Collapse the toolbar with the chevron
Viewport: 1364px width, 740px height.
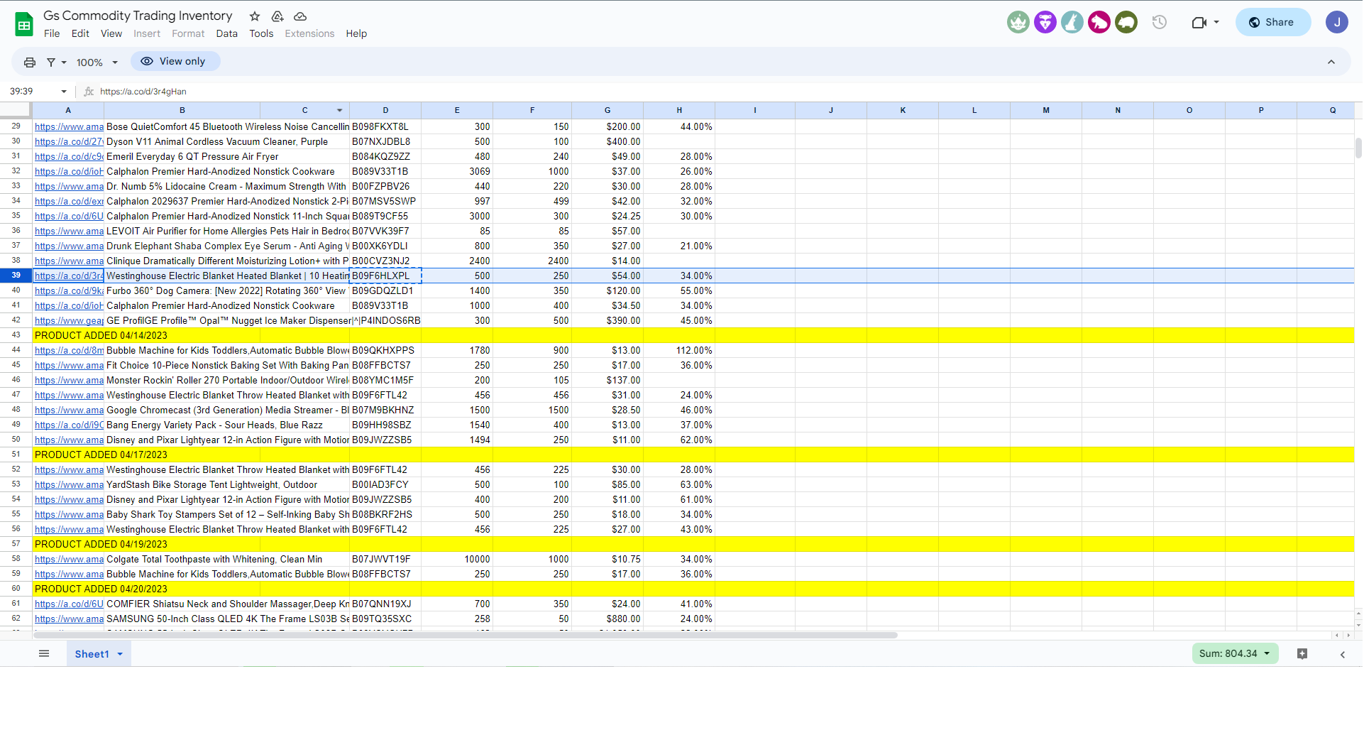coord(1331,62)
